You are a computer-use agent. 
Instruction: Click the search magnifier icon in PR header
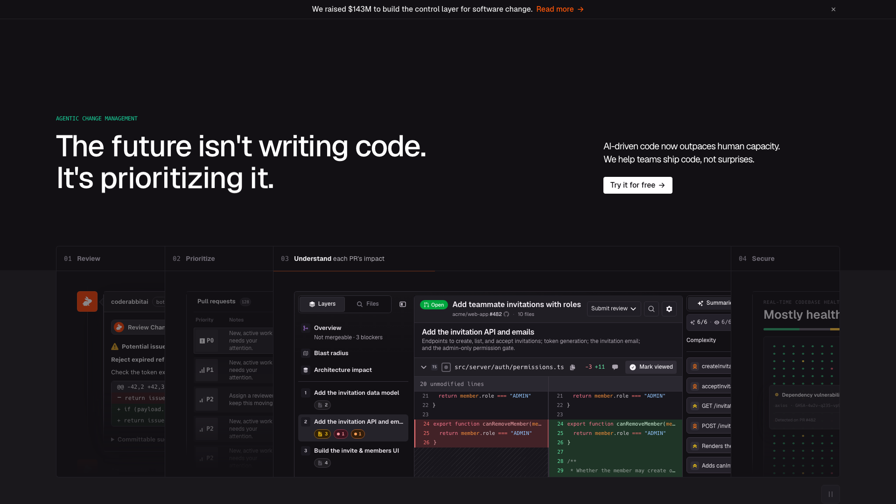point(651,308)
